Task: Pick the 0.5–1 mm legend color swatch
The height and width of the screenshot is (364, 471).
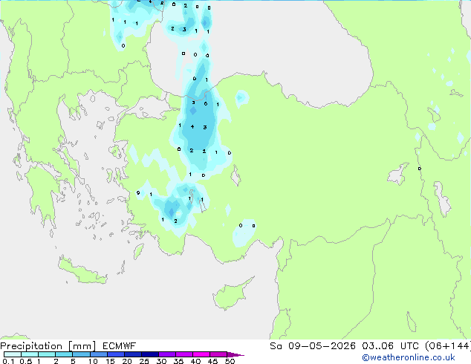Action: click(x=30, y=354)
